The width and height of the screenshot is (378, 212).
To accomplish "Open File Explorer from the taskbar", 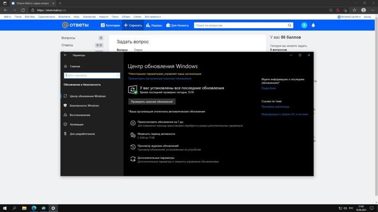I will coord(24,208).
